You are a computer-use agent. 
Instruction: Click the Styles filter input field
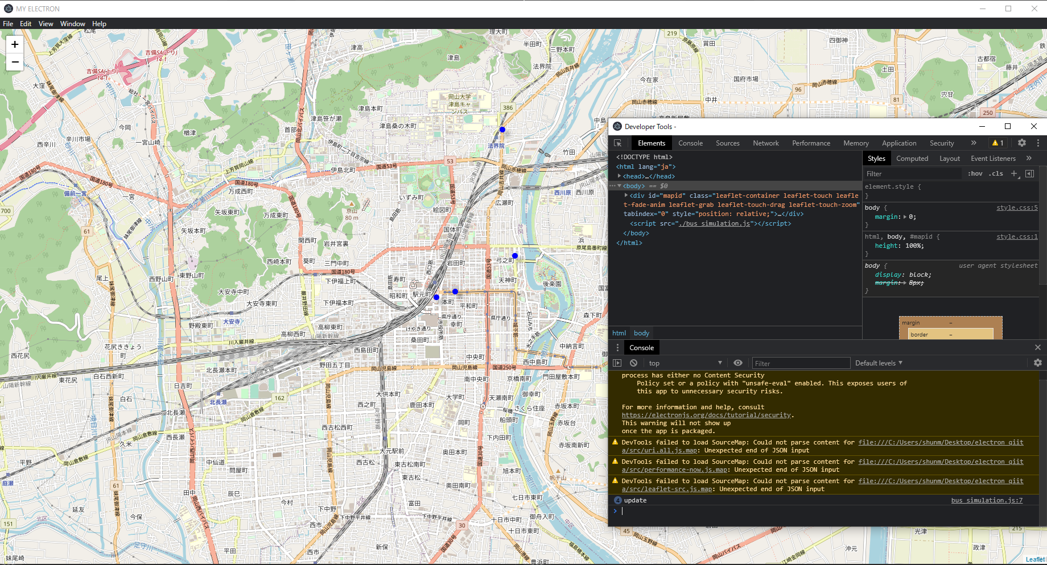pos(910,174)
